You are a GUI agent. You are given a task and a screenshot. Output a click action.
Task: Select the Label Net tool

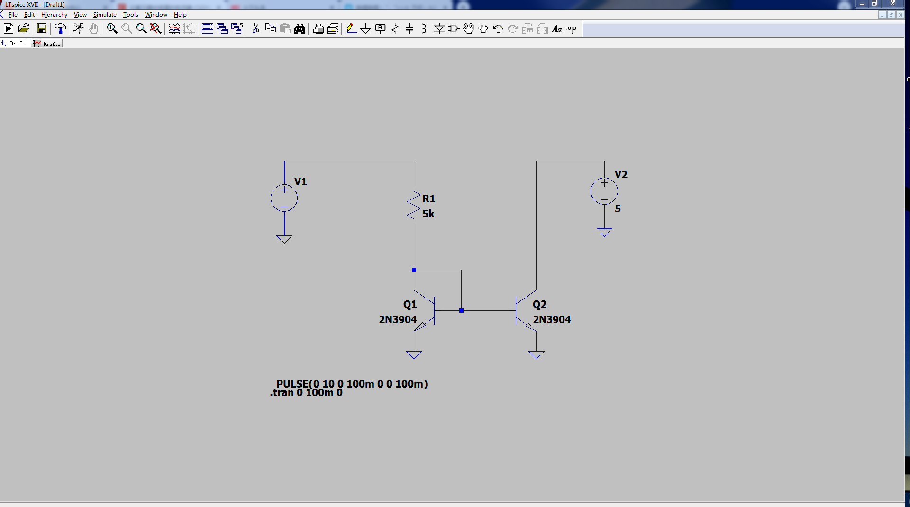380,28
